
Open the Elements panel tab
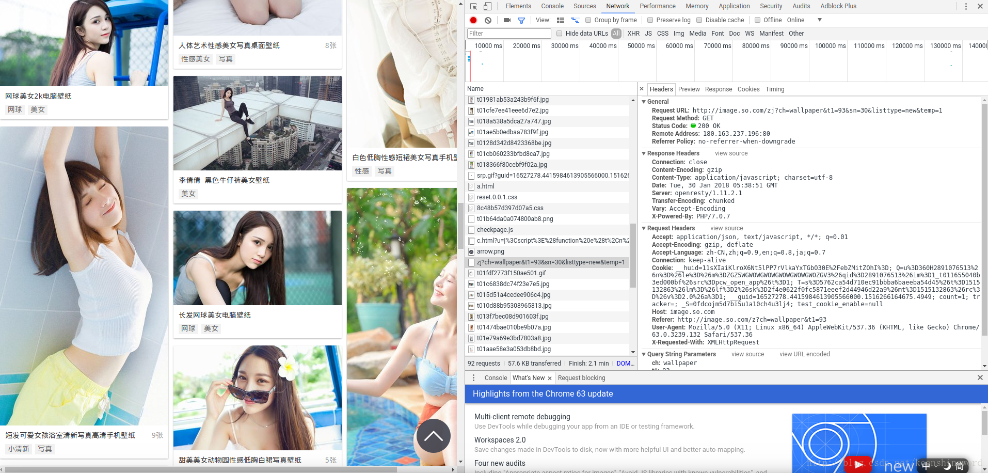point(518,6)
